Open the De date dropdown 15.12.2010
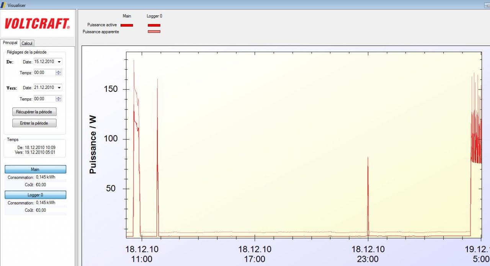This screenshot has width=490, height=266. pos(59,61)
